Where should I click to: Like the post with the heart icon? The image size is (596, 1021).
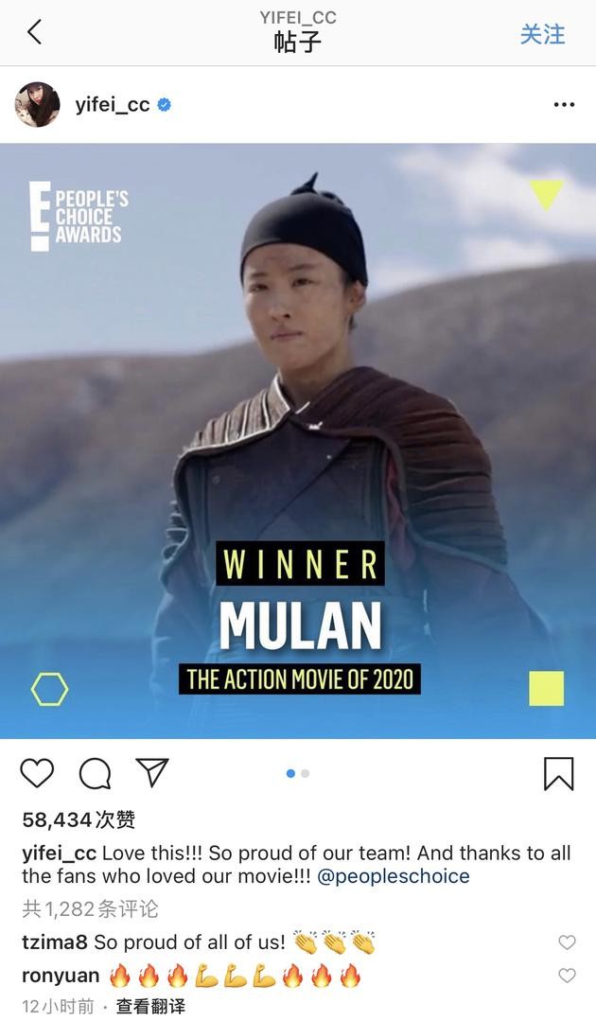pyautogui.click(x=37, y=773)
